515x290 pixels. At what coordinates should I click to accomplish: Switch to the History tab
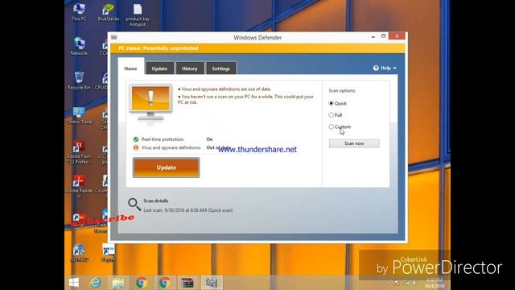pyautogui.click(x=190, y=68)
